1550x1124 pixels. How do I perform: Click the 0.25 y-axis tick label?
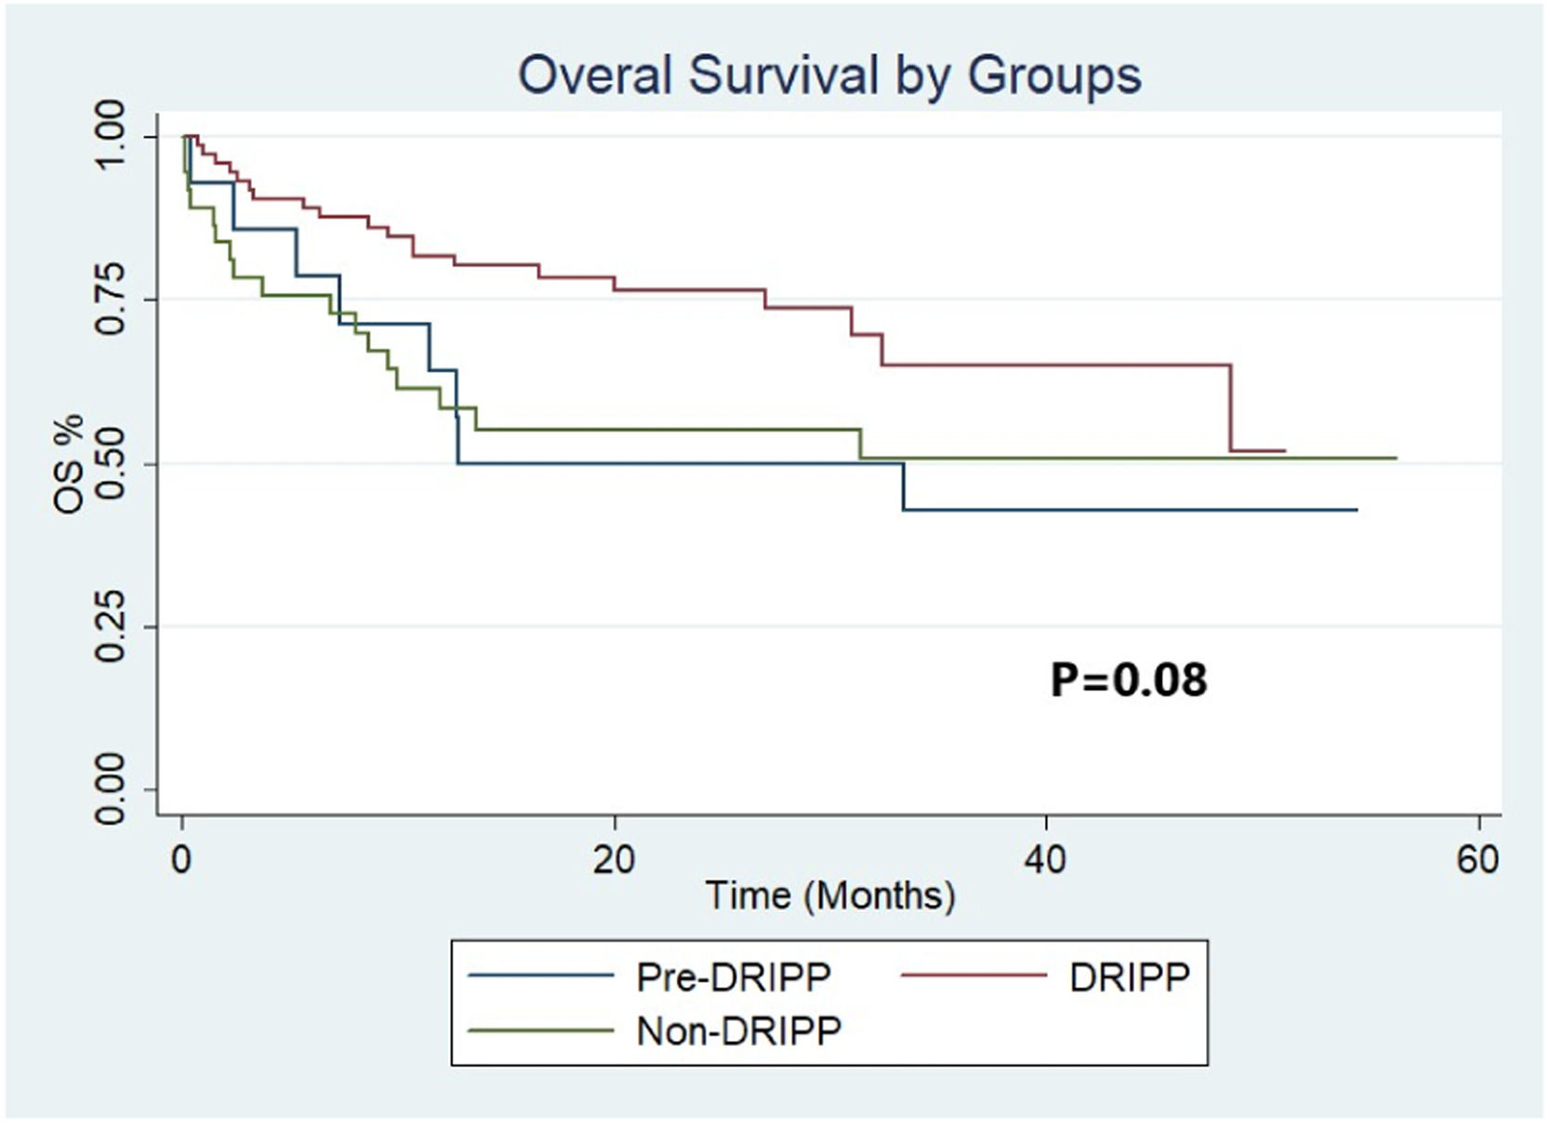pos(111,627)
